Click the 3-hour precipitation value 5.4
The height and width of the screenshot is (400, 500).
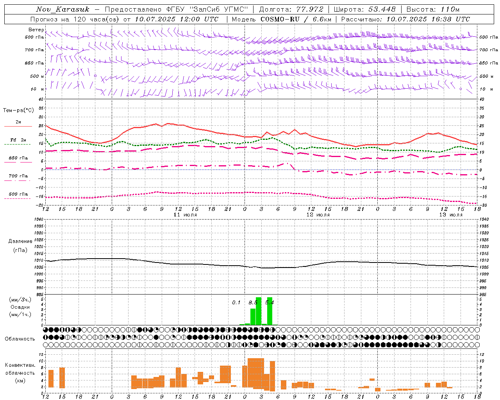pyautogui.click(x=270, y=302)
